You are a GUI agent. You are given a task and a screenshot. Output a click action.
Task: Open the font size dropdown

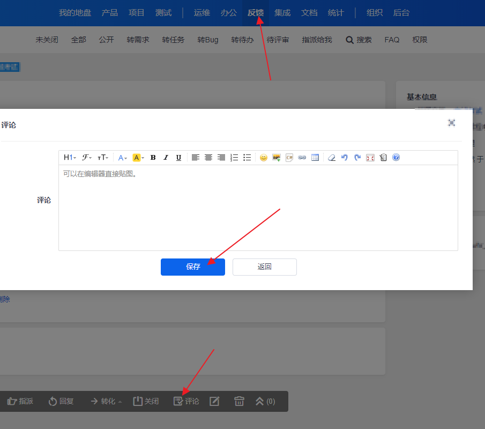(x=103, y=158)
